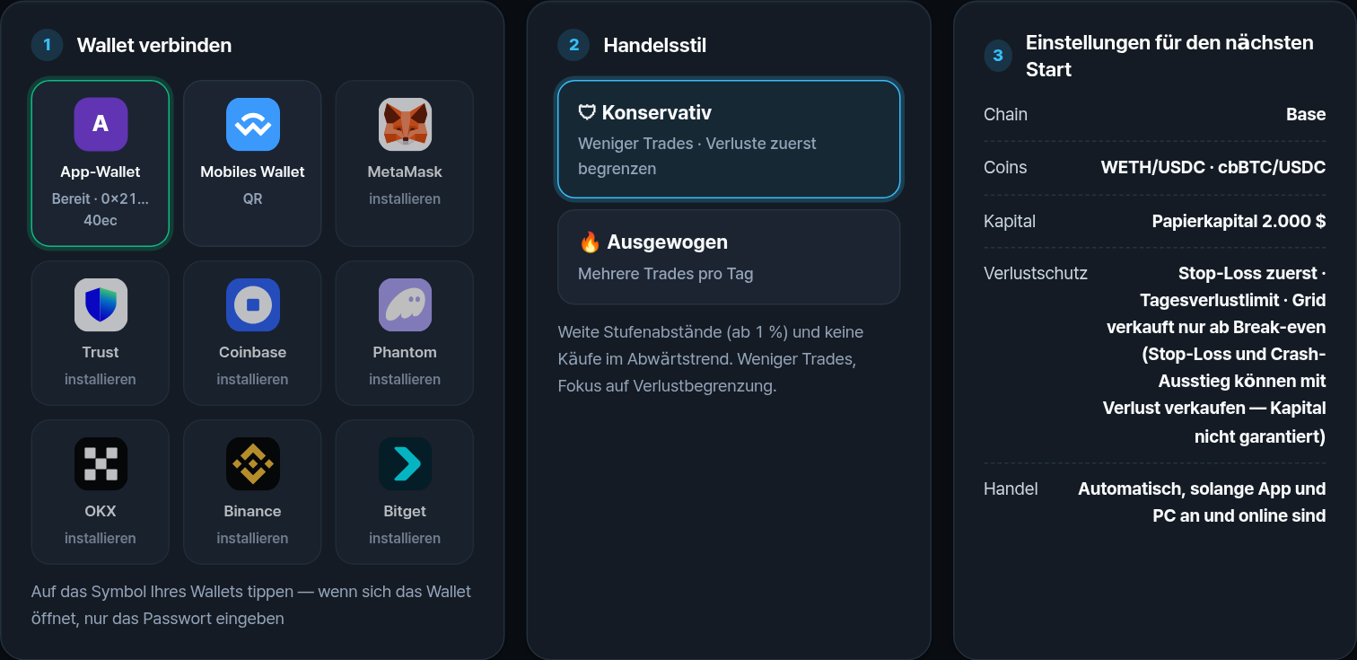Select the Konservativ trading style
Image resolution: width=1357 pixels, height=660 pixels.
(729, 139)
